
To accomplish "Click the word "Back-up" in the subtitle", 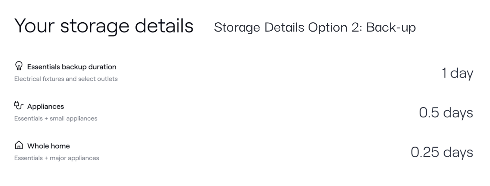I will (391, 27).
